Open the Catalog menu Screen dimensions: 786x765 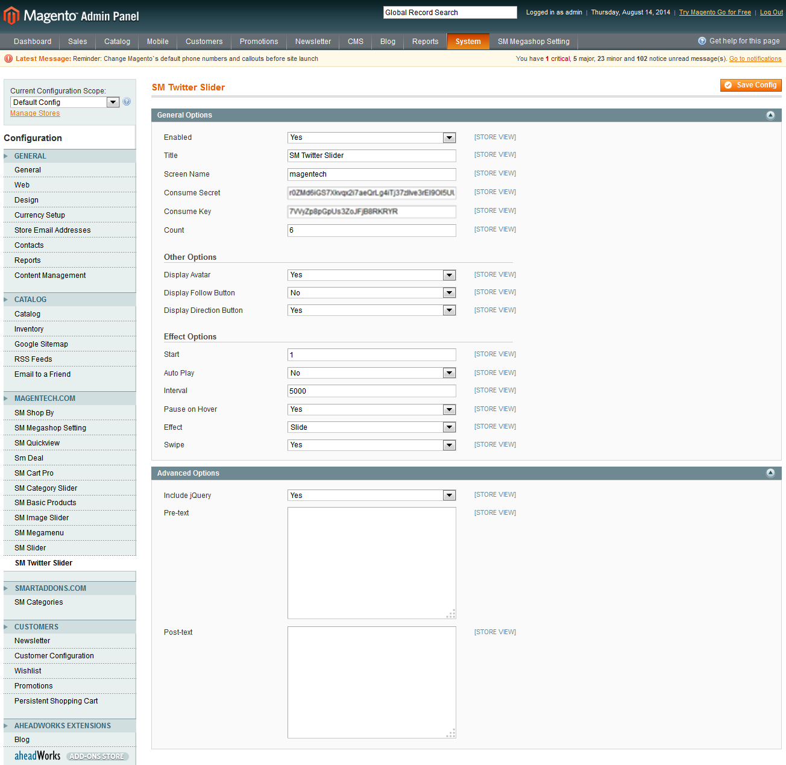117,42
